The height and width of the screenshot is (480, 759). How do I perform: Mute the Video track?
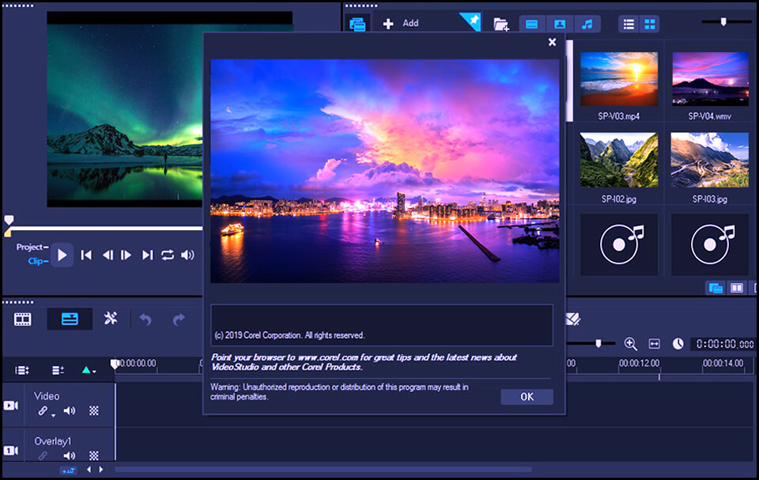(x=69, y=410)
